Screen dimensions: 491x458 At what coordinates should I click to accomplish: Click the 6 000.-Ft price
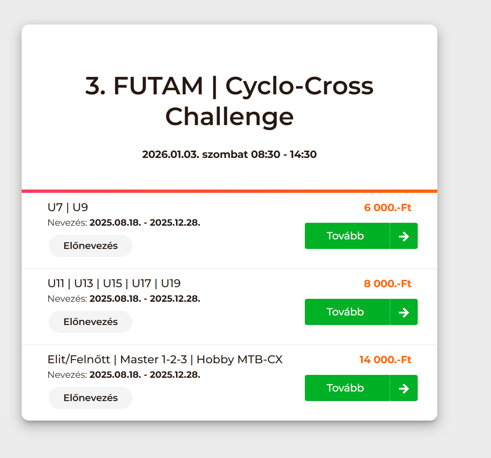click(387, 207)
